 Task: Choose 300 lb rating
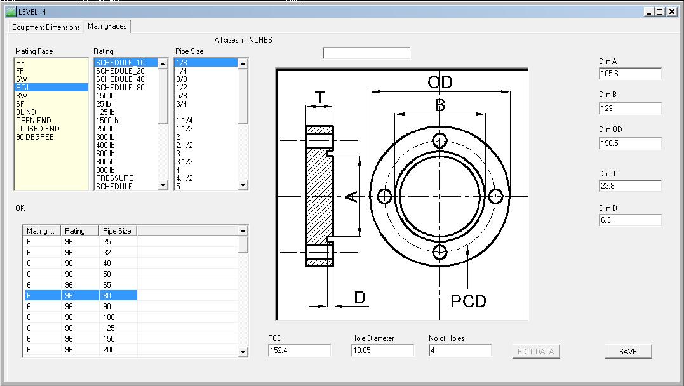[126, 137]
